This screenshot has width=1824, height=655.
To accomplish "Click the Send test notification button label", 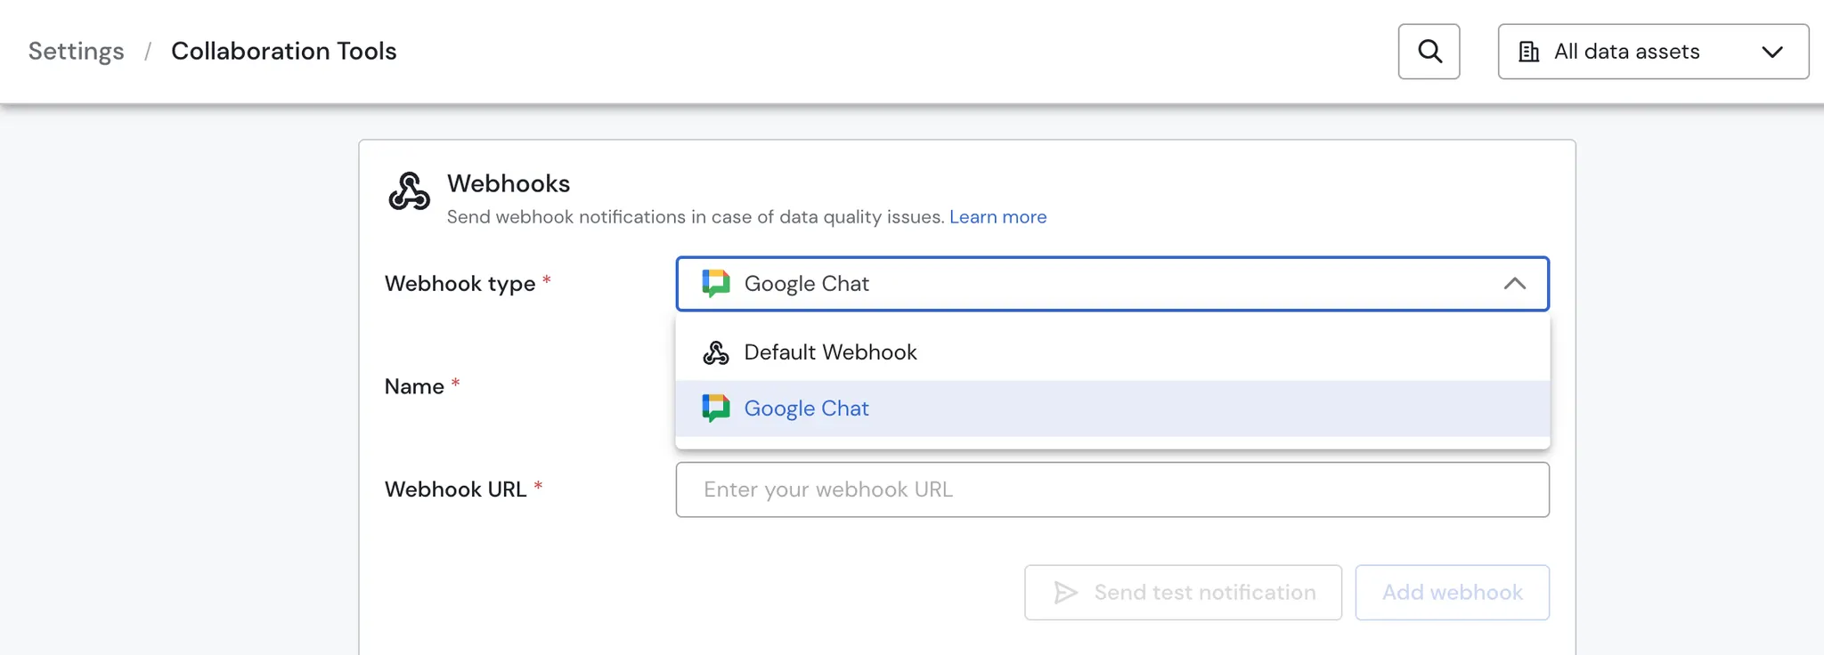I will [x=1204, y=593].
